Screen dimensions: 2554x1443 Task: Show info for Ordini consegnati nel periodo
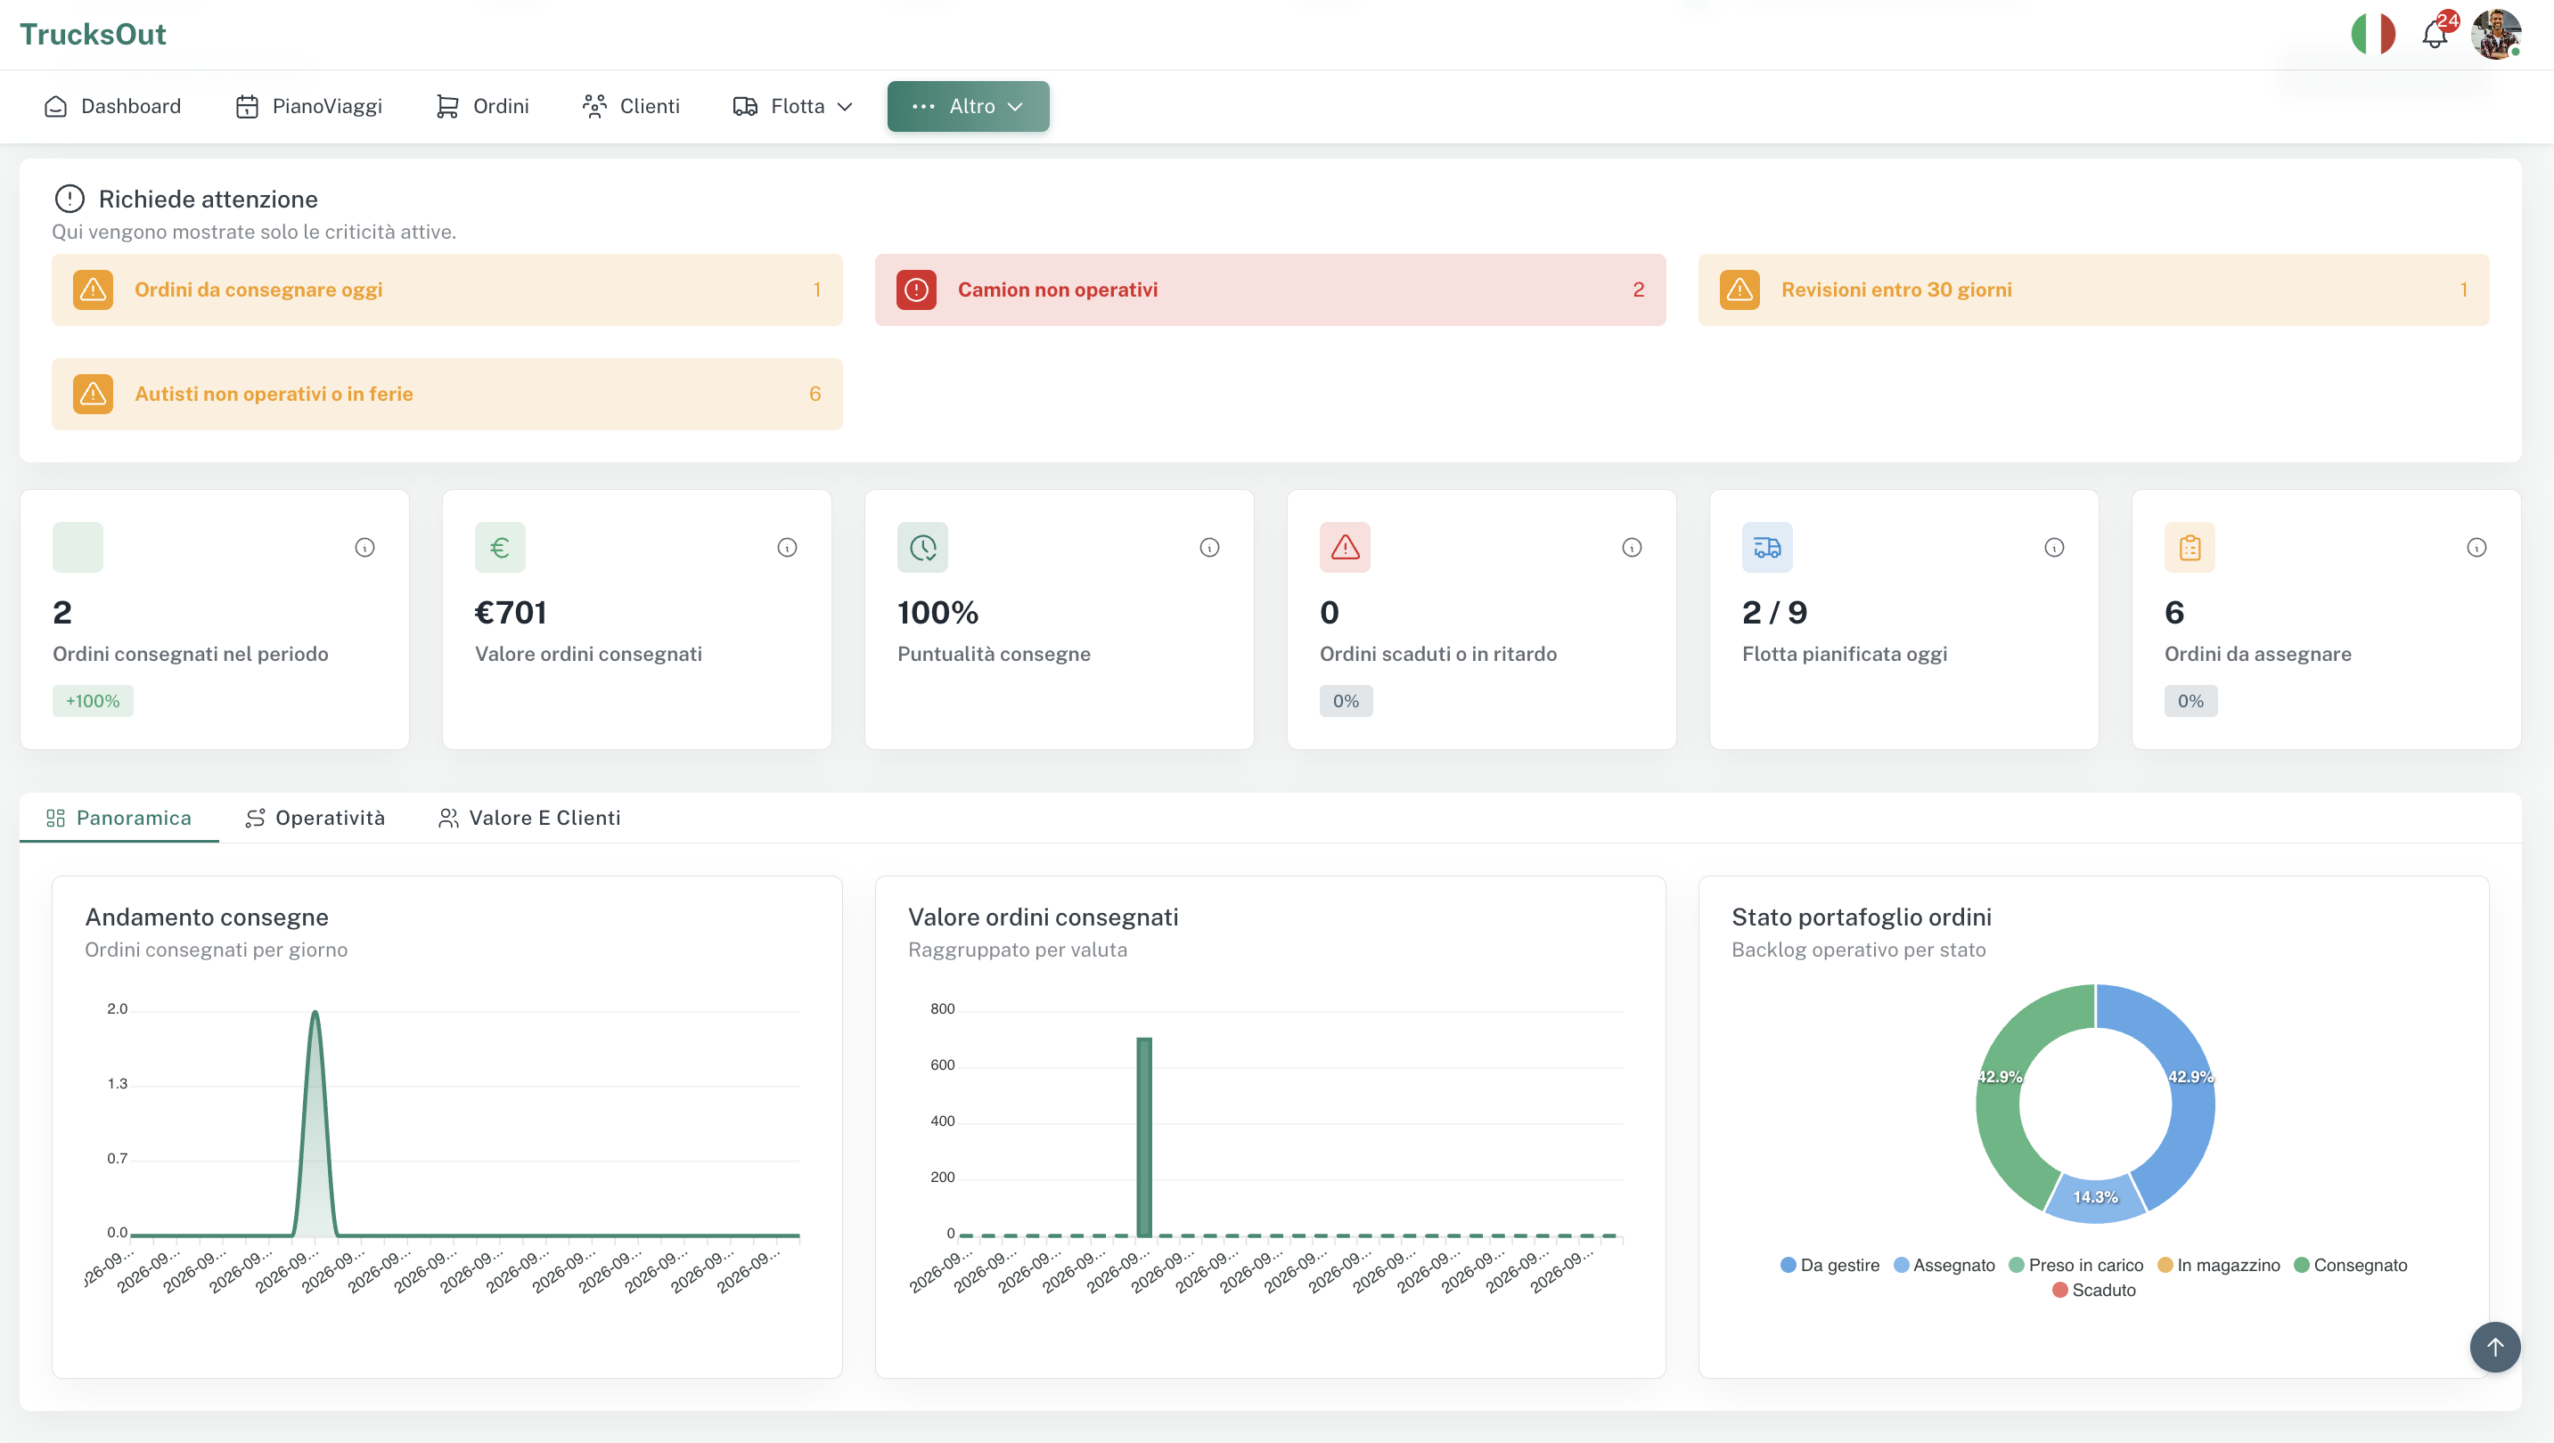click(364, 547)
